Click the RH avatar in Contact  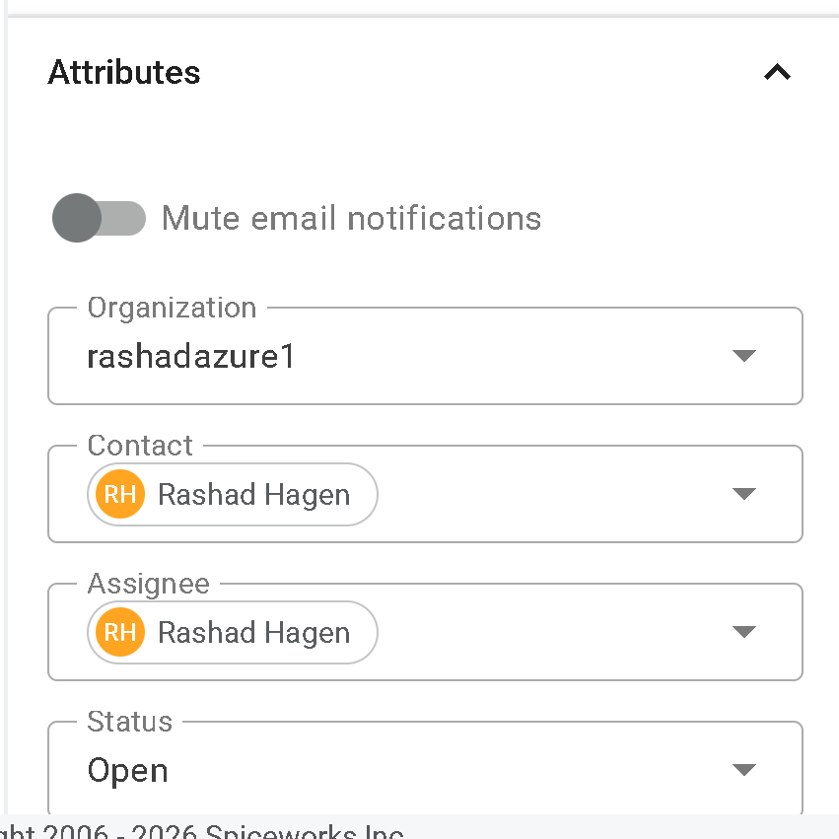tap(120, 494)
